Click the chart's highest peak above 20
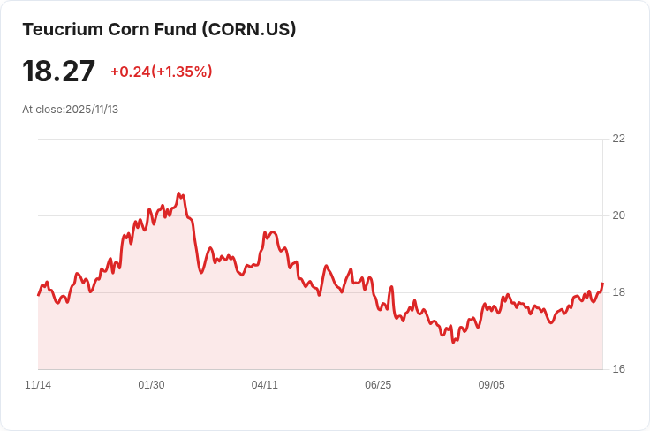The height and width of the screenshot is (431, 650). pos(178,193)
